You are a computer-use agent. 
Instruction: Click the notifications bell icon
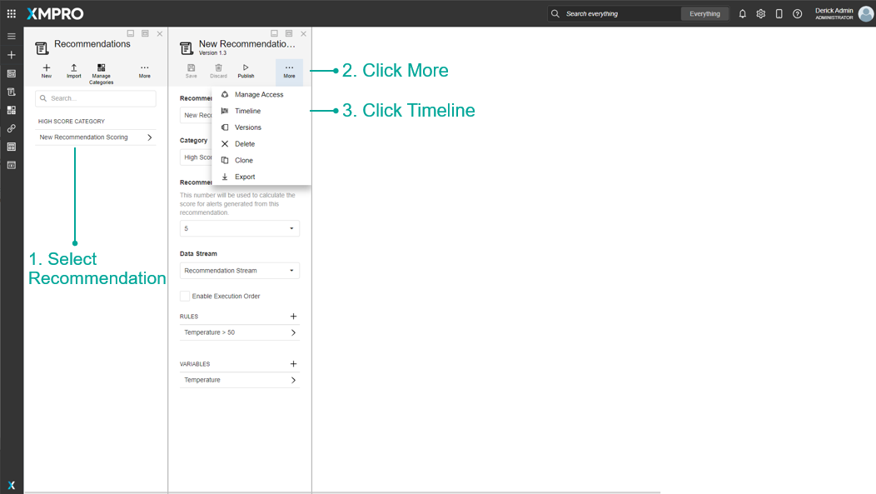(742, 13)
